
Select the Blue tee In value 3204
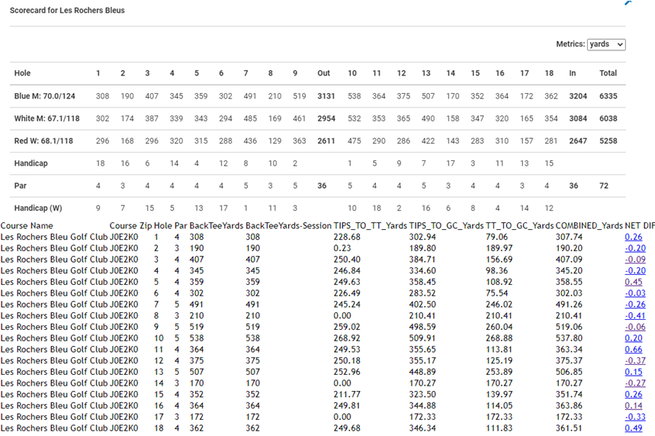578,96
